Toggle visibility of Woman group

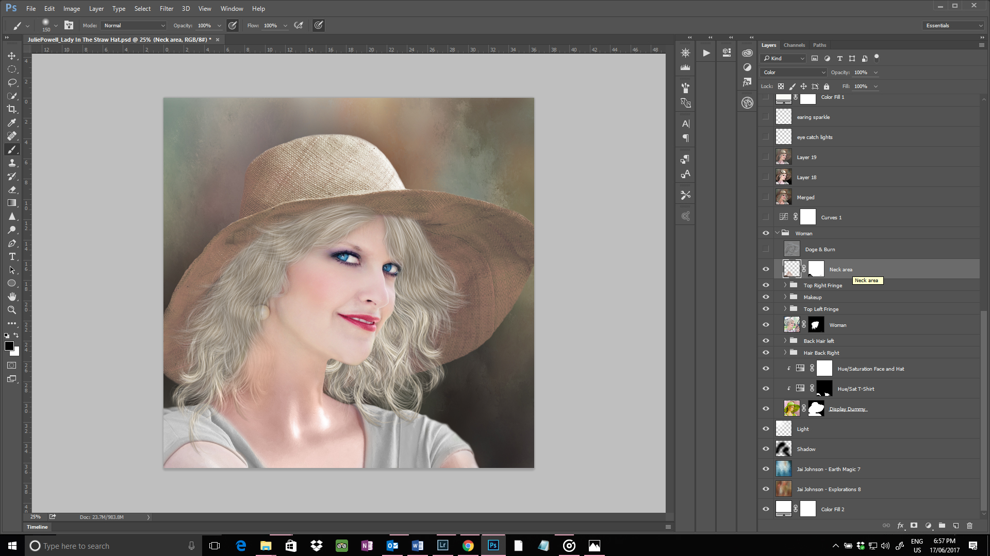pyautogui.click(x=766, y=233)
